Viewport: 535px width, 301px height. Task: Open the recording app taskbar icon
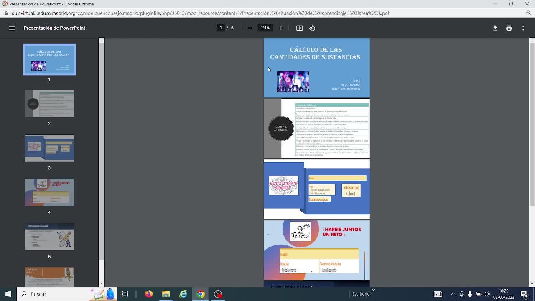click(x=218, y=294)
